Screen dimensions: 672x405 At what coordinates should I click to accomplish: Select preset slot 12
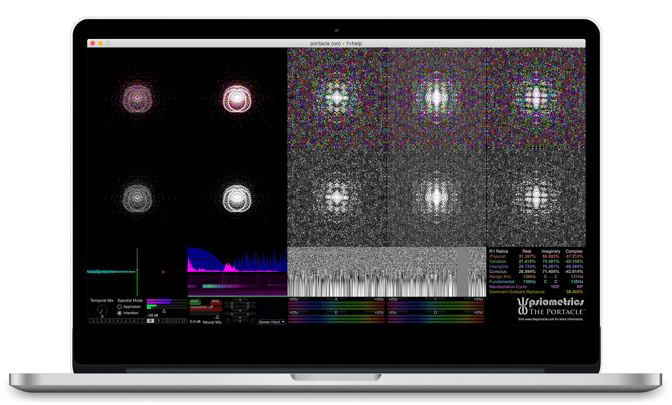coord(183,320)
